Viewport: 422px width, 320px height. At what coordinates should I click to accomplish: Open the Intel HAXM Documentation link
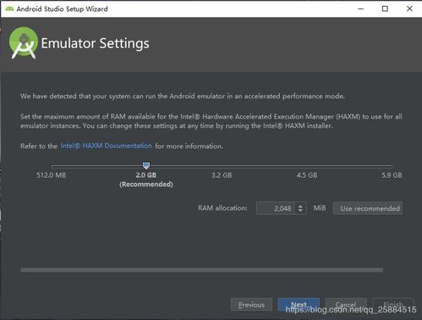point(107,146)
